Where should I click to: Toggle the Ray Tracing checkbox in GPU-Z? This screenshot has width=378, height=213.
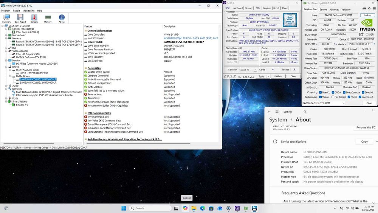(333, 97)
